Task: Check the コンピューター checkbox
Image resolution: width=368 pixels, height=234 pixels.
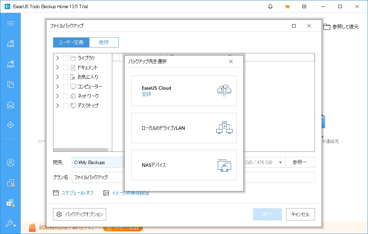Action: (66, 87)
